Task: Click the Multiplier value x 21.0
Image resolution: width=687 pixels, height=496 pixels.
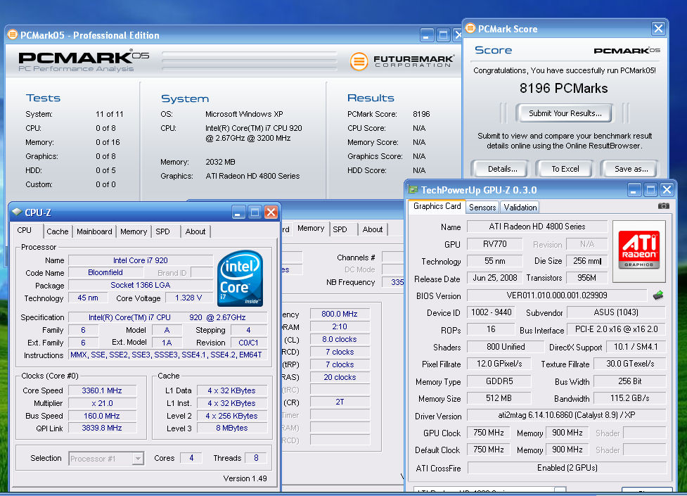Action: point(102,403)
